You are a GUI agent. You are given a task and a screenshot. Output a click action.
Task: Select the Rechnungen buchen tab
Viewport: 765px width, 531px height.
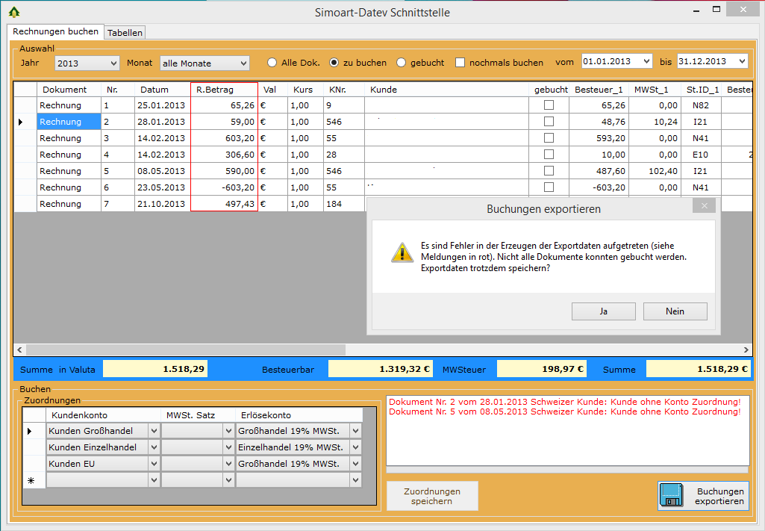click(x=55, y=32)
